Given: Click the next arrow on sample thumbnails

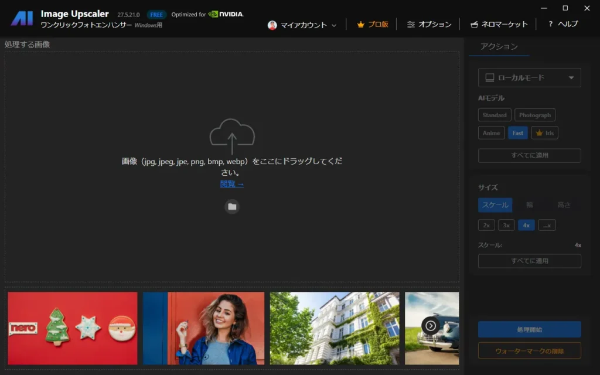Looking at the screenshot, I should 431,325.
